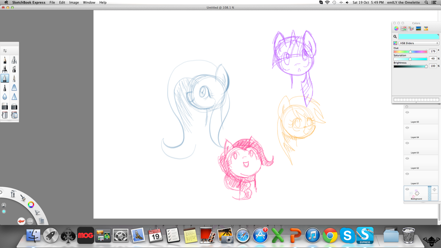Open the SketchBook Express application menu
This screenshot has width=441, height=248.
(x=29, y=2)
